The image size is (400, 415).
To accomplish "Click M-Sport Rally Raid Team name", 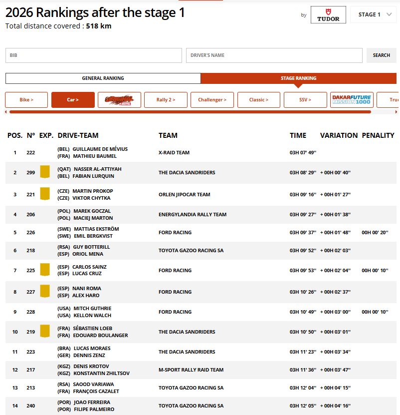I will pos(191,370).
